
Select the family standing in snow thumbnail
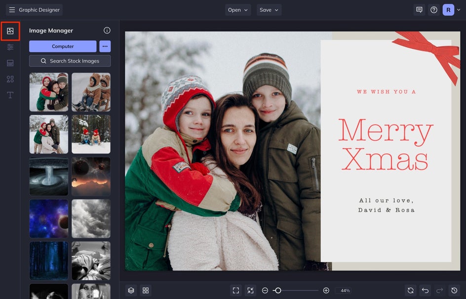[x=49, y=134]
